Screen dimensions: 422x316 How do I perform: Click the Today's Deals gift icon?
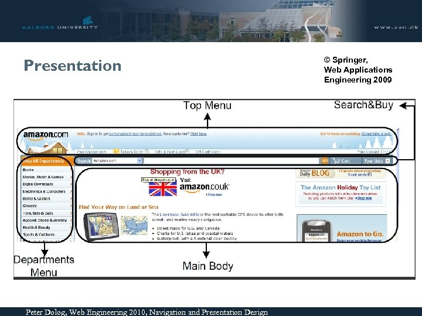pos(116,152)
